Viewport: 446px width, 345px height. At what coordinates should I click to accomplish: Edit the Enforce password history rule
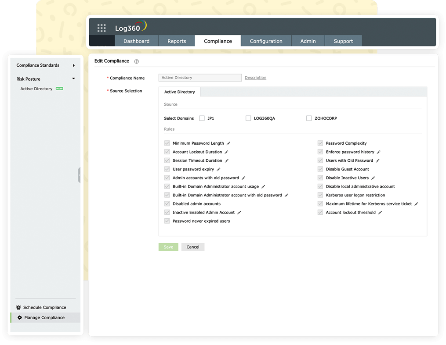379,152
